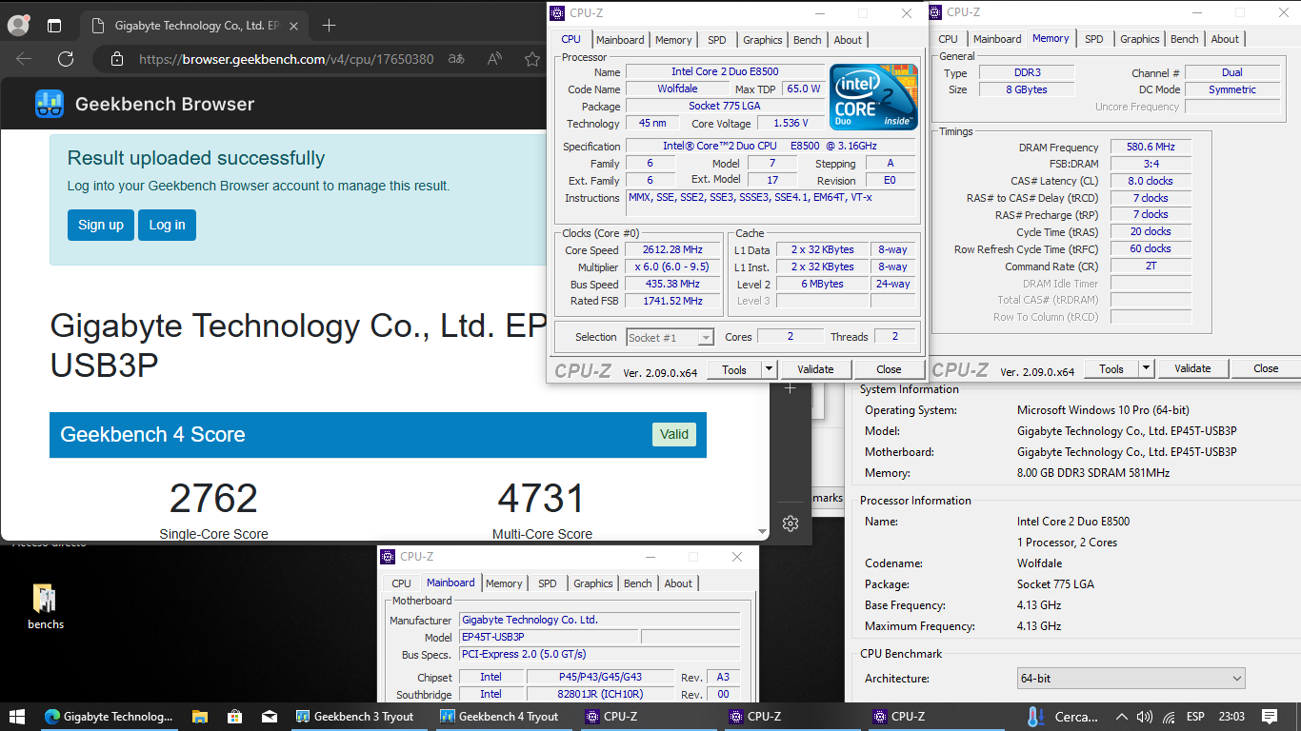Image resolution: width=1301 pixels, height=731 pixels.
Task: Open the Socket #1 Selection combo box
Action: (x=671, y=337)
